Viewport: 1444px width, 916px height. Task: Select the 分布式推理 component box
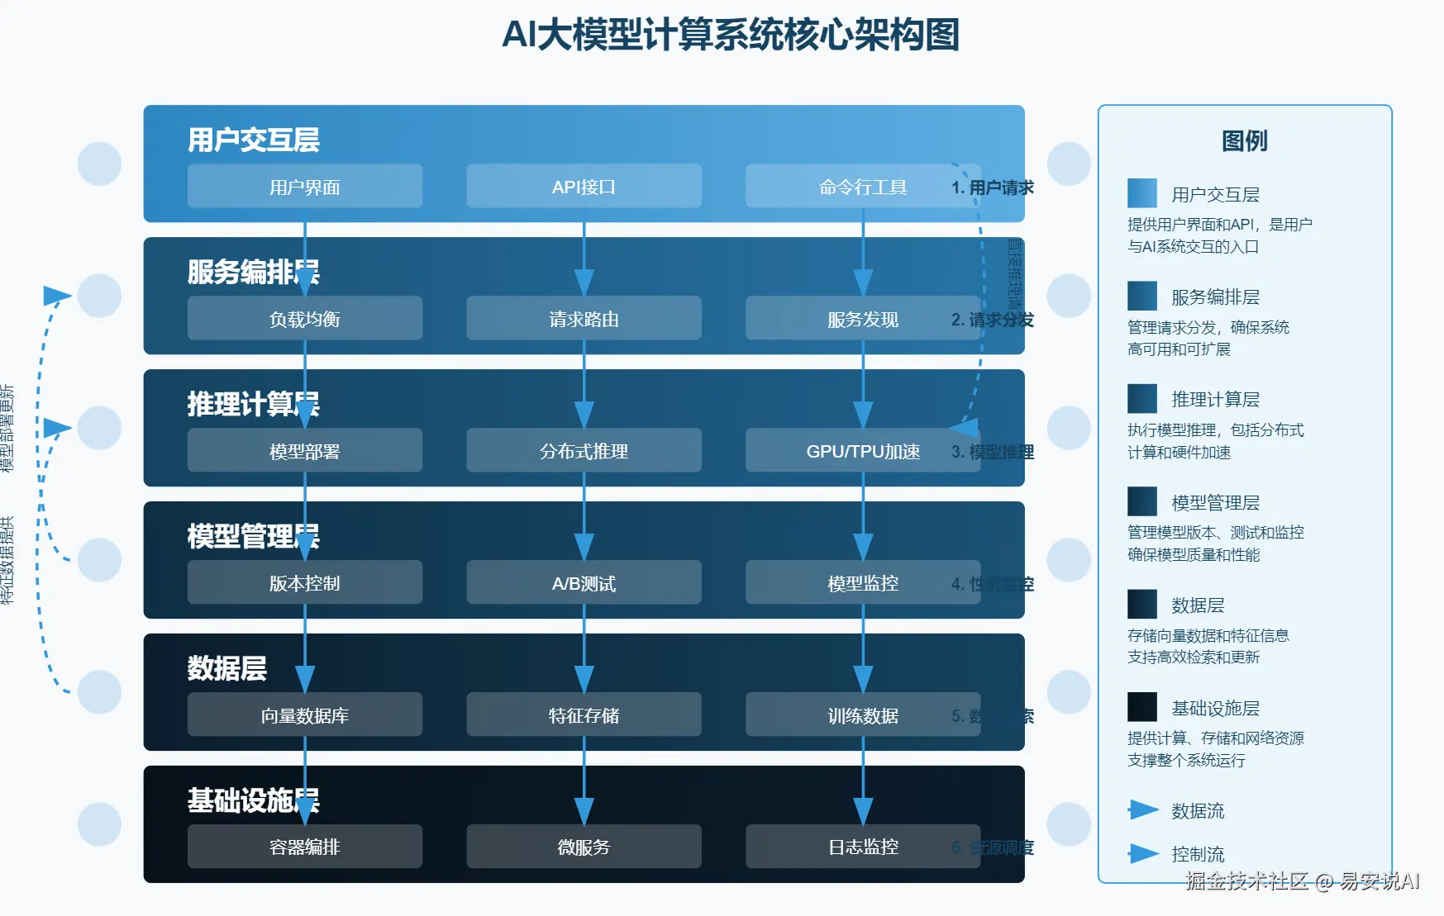tap(584, 450)
